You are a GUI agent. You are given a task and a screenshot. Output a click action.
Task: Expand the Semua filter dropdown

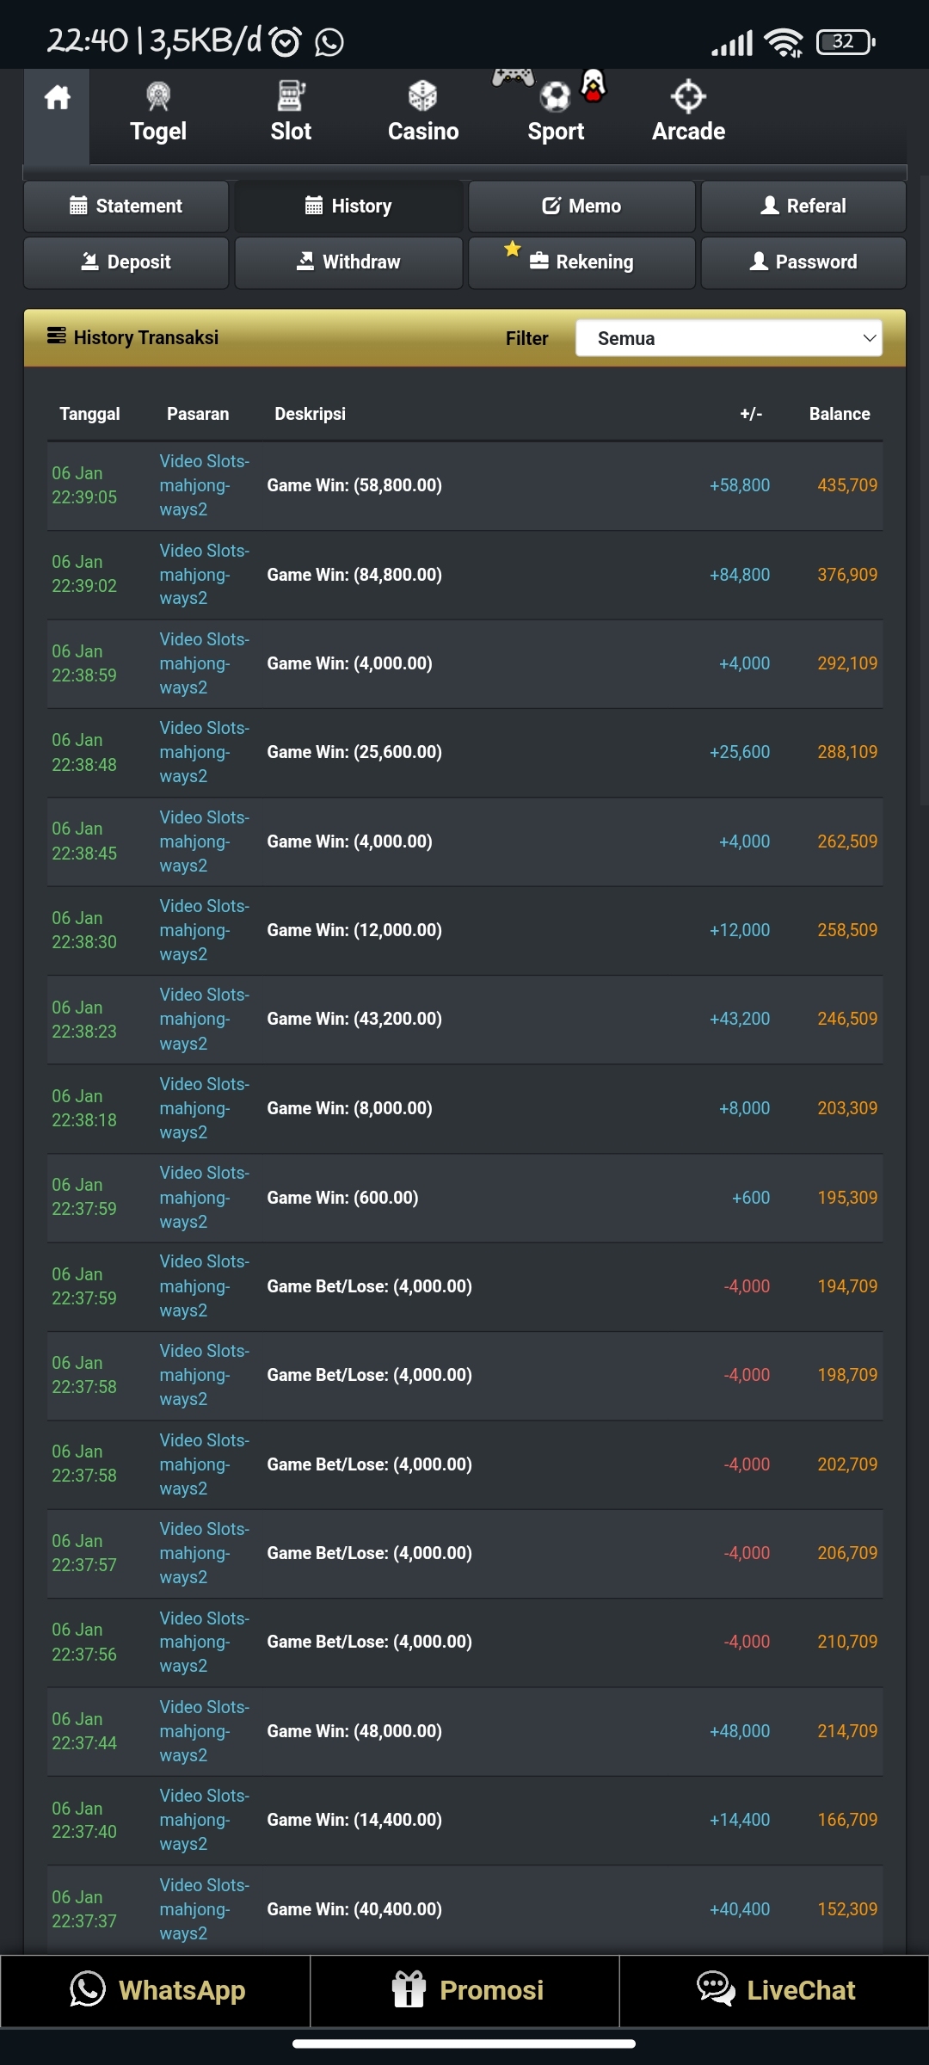[729, 339]
